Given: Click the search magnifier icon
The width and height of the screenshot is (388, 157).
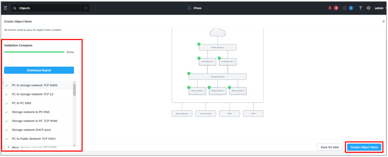Looking at the screenshot, I should 15,8.
